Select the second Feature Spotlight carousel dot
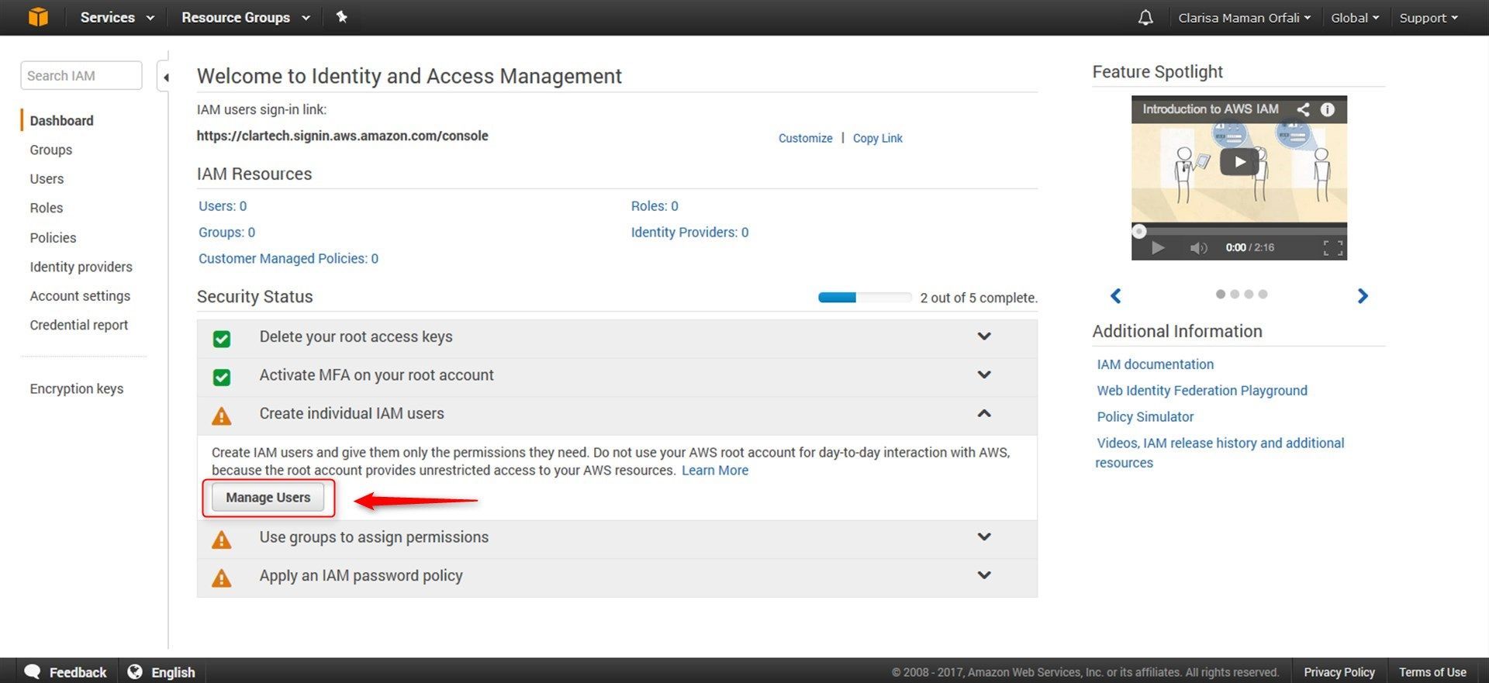This screenshot has height=683, width=1489. (1235, 294)
